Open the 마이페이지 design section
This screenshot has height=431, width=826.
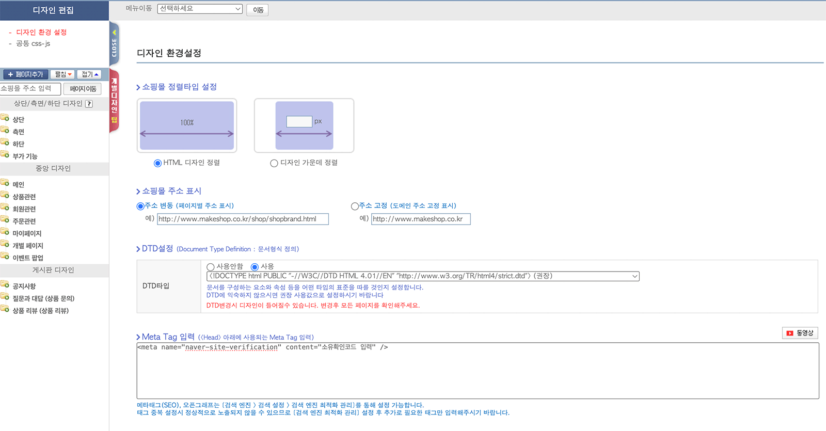point(27,233)
